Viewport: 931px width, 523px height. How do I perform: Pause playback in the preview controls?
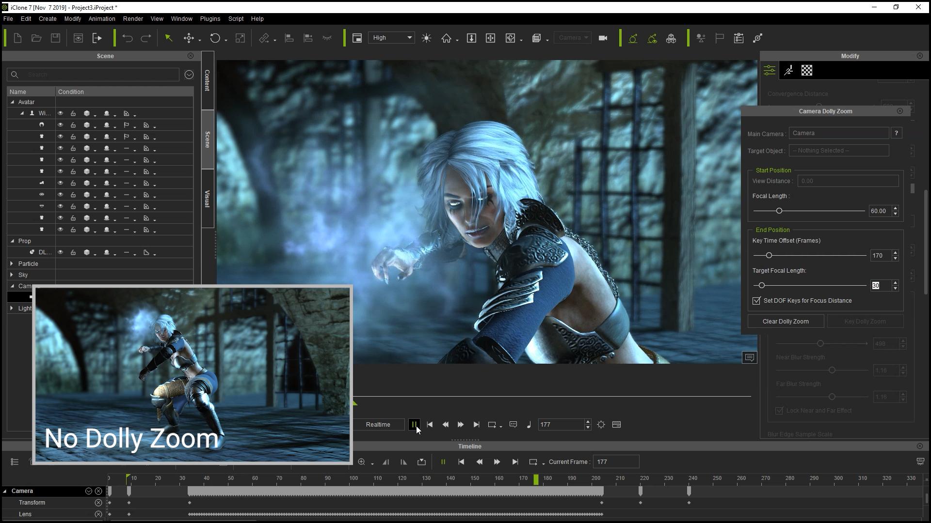pyautogui.click(x=414, y=425)
